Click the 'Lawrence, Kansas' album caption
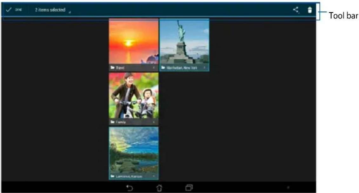The image size is (359, 193). 129,177
